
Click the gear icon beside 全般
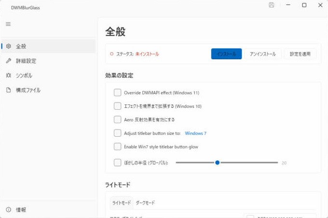point(8,46)
